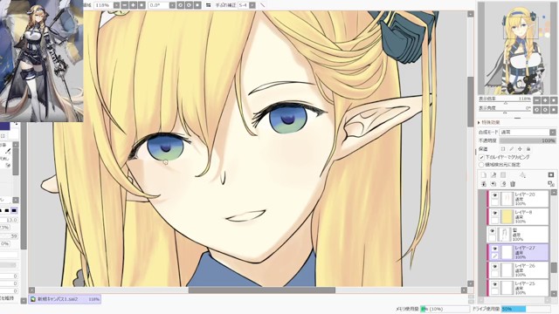Rotate canvas counterclockwise in top toolbar
The image size is (559, 314).
pyautogui.click(x=181, y=5)
